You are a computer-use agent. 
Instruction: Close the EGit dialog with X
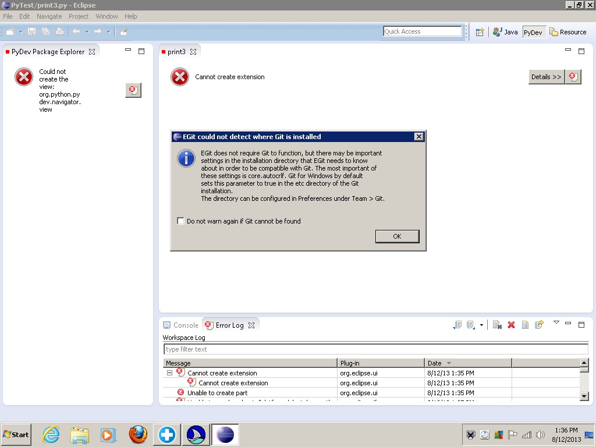coord(418,136)
